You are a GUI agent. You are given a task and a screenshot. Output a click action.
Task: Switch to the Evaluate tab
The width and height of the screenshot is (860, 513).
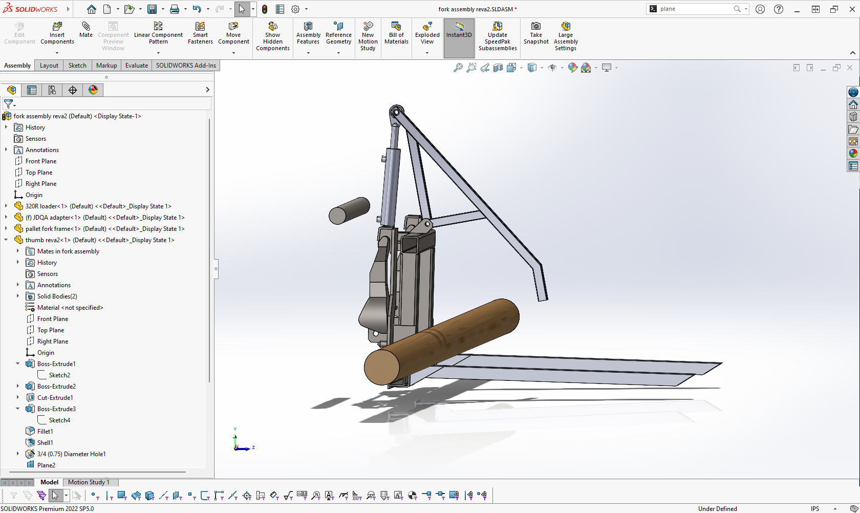pyautogui.click(x=137, y=66)
